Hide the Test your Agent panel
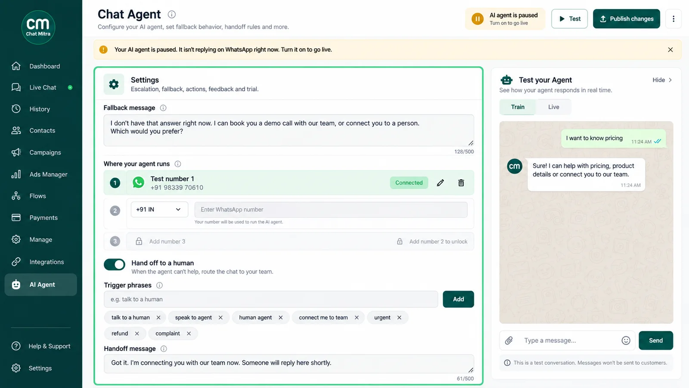 (662, 80)
